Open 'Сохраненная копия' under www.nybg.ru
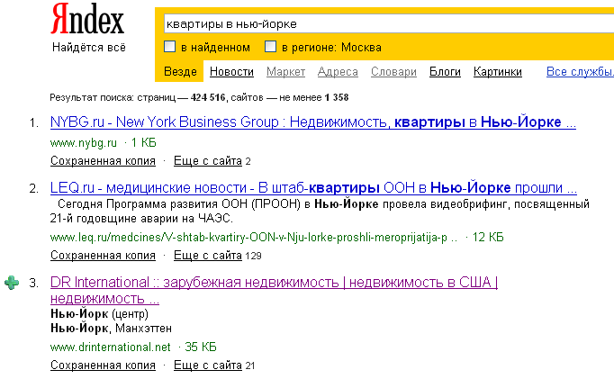 (x=103, y=161)
